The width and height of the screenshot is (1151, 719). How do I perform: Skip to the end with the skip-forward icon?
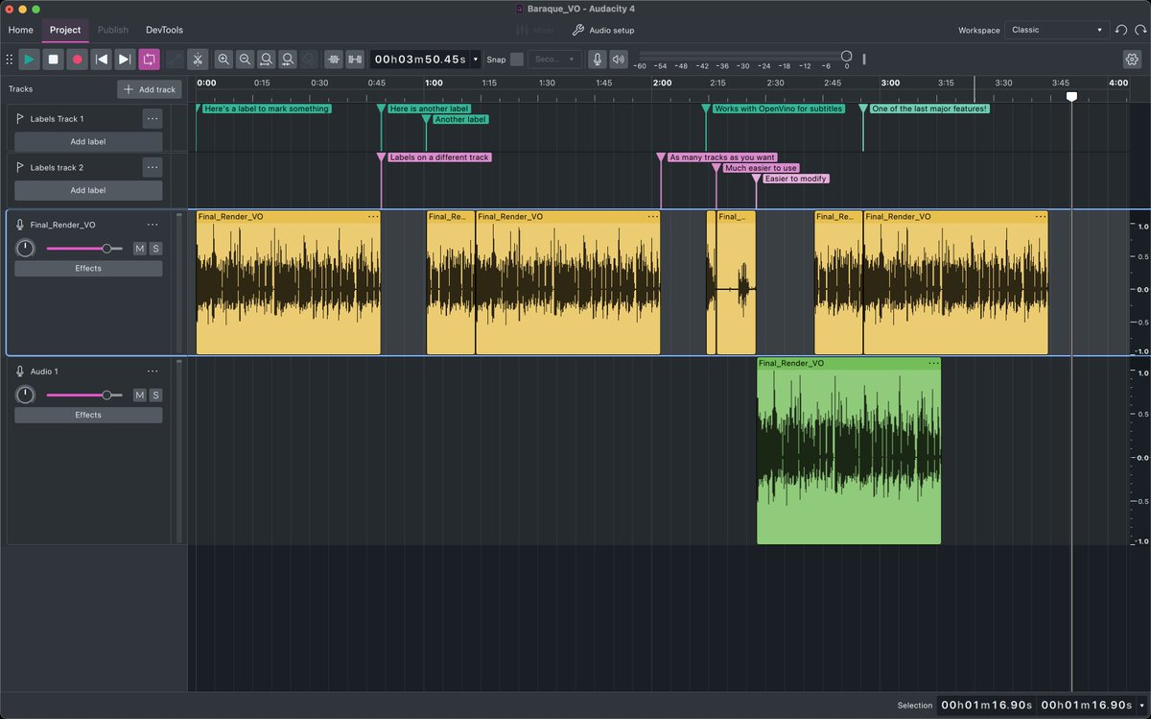125,60
